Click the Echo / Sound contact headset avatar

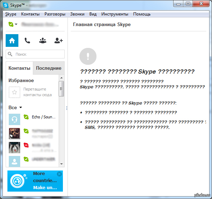click(14, 119)
